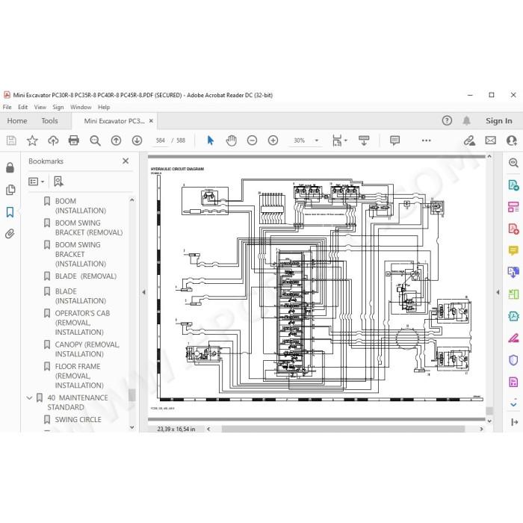
Task: Click the page number field 584
Action: 160,140
